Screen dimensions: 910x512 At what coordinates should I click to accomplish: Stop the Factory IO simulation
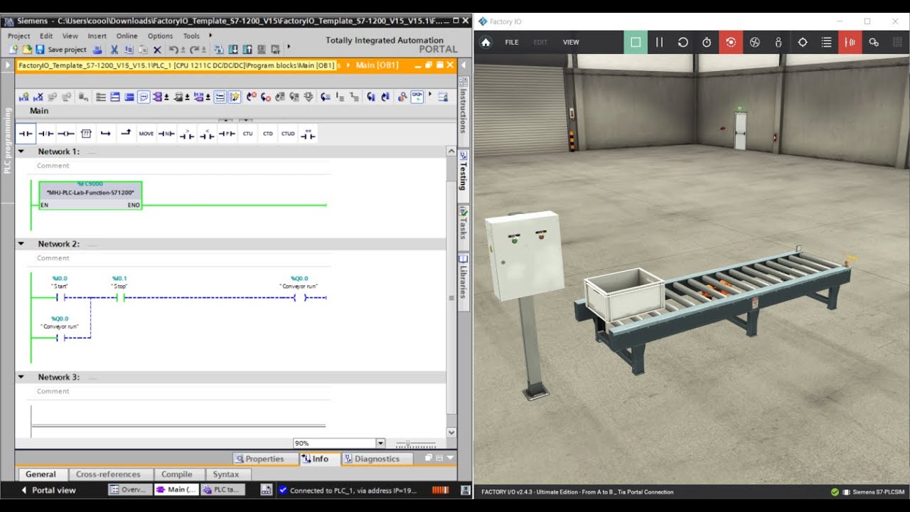tap(636, 42)
